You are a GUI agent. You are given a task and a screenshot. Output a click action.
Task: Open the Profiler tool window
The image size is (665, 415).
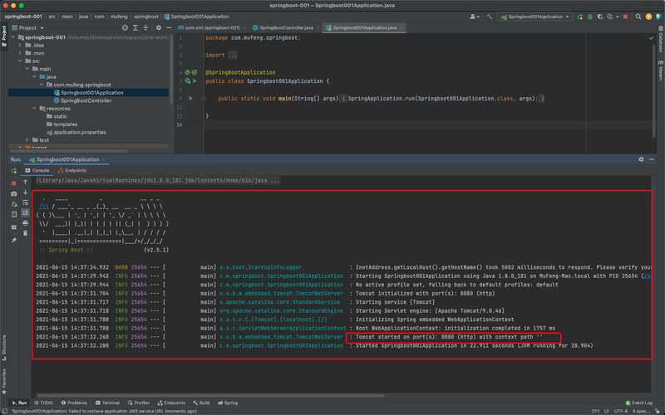pyautogui.click(x=138, y=403)
